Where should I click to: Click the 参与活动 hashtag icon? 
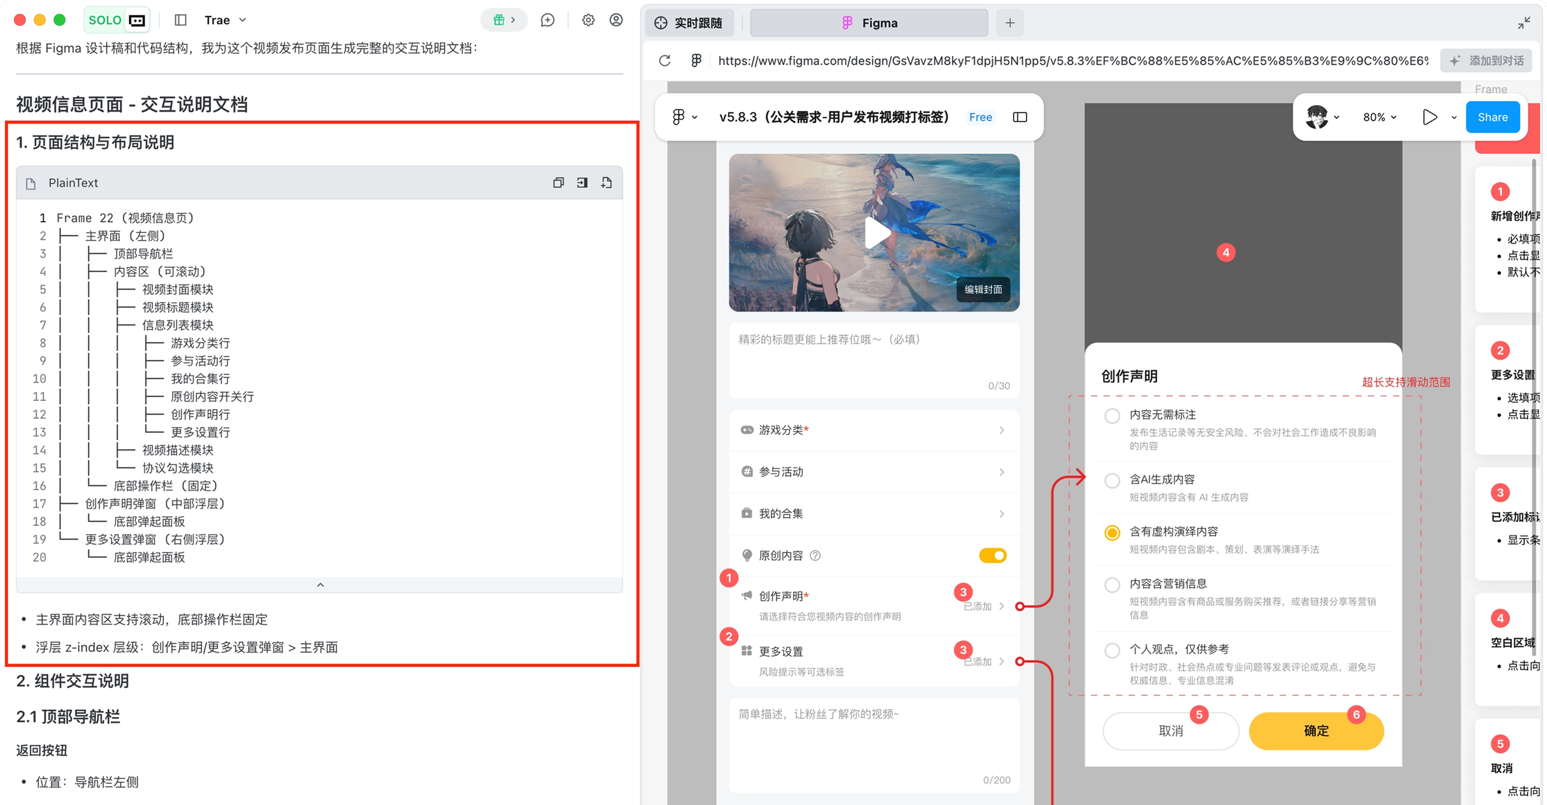click(x=747, y=472)
